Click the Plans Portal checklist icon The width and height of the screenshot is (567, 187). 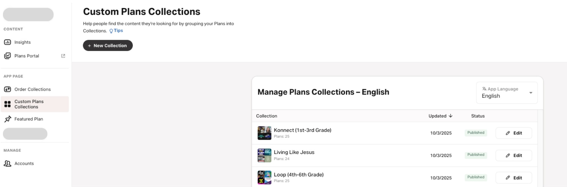coord(7,56)
